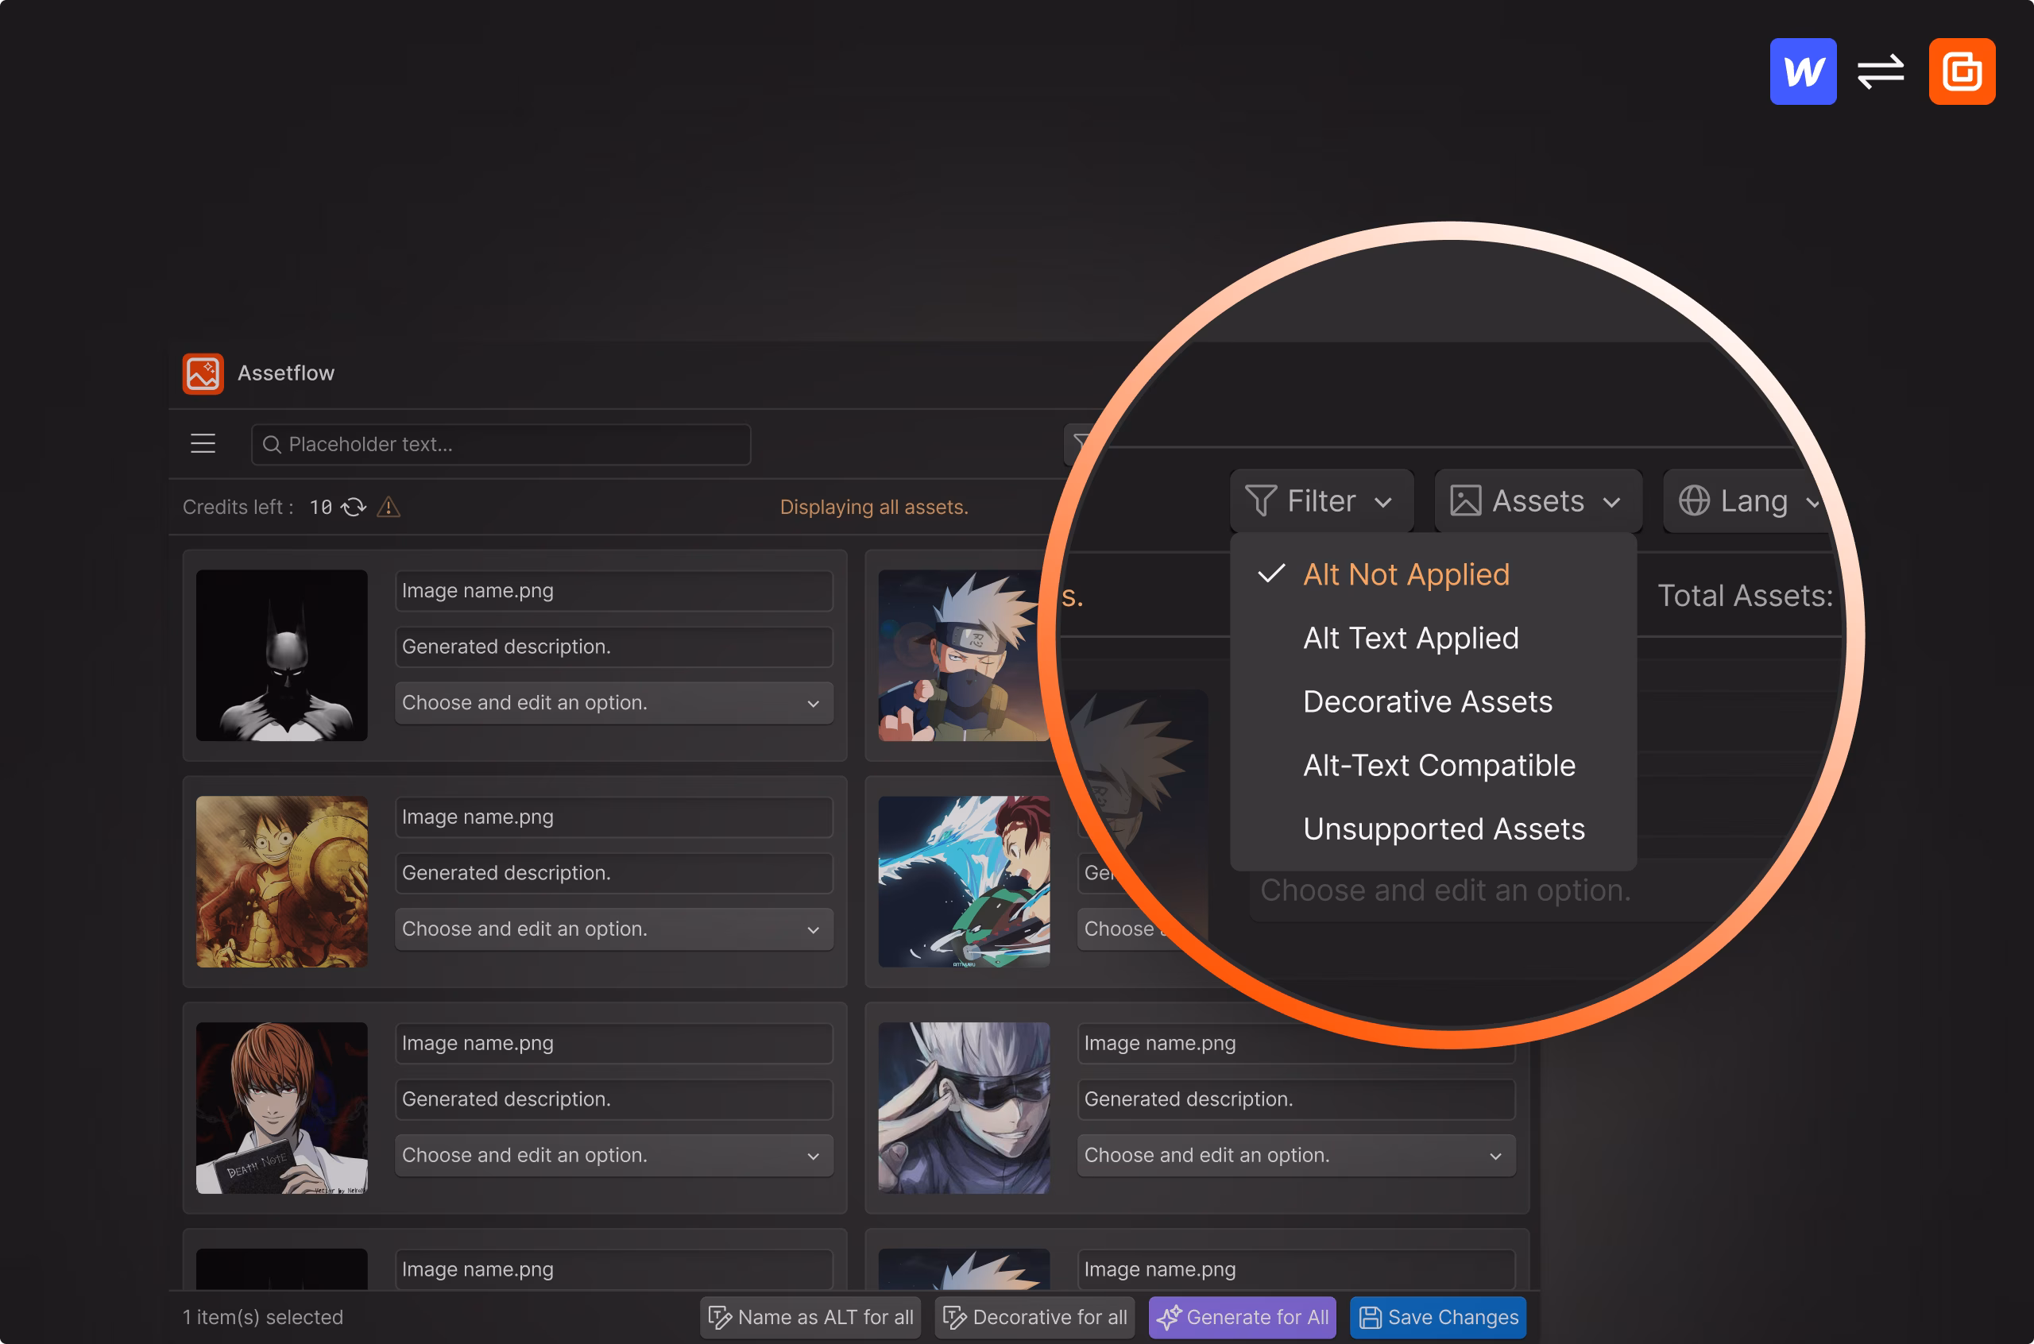Viewport: 2034px width, 1344px height.
Task: Edit Generated description field on Batman card
Action: 613,647
